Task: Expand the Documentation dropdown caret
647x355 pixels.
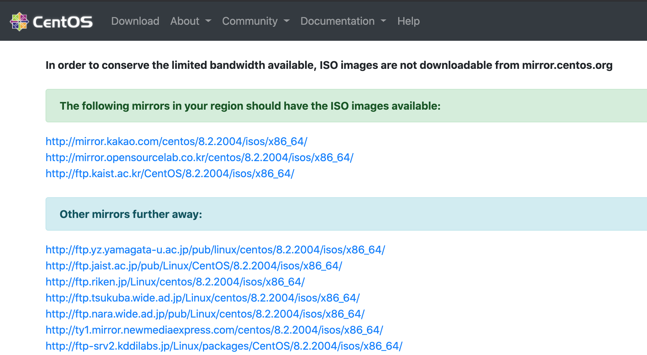Action: point(383,21)
